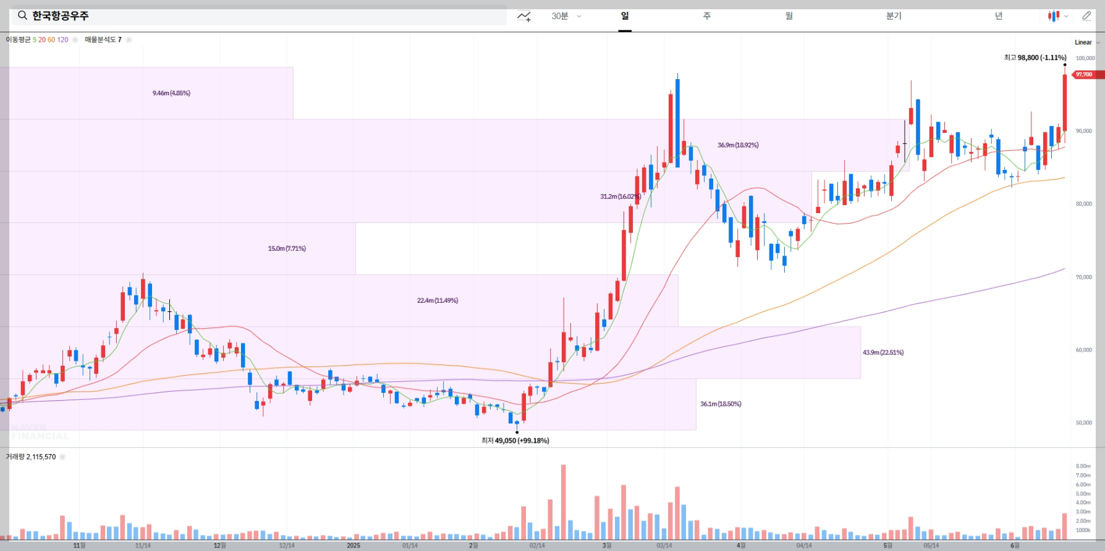The image size is (1105, 551).
Task: Click the 43.9m (22.51%) volume profile label
Action: point(883,353)
